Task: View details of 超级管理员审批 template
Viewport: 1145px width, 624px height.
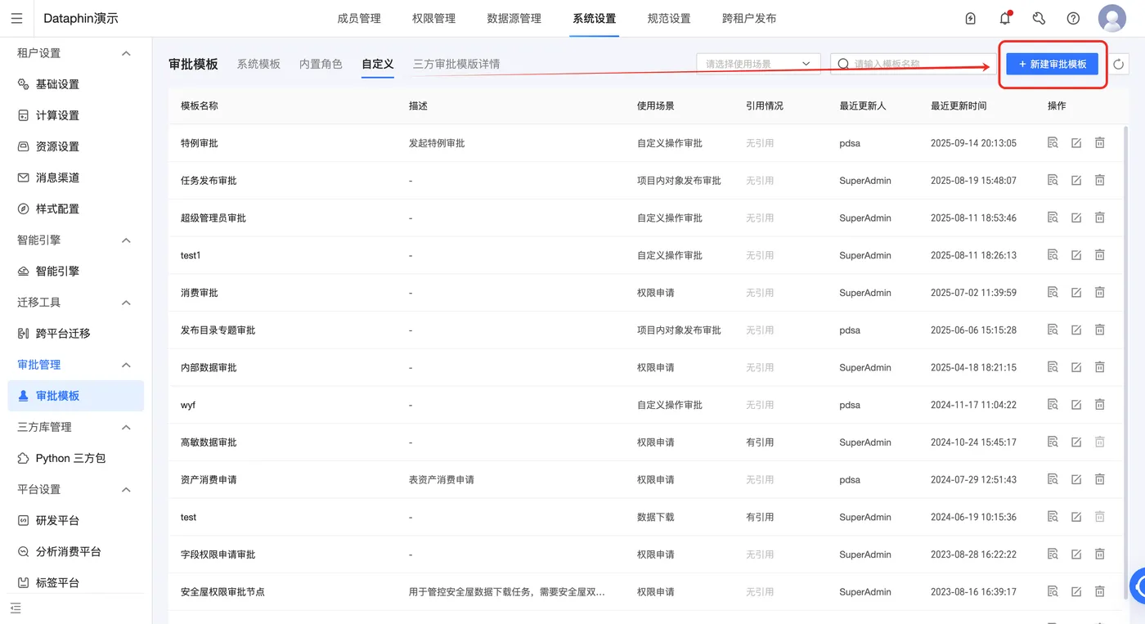Action: tap(1053, 218)
